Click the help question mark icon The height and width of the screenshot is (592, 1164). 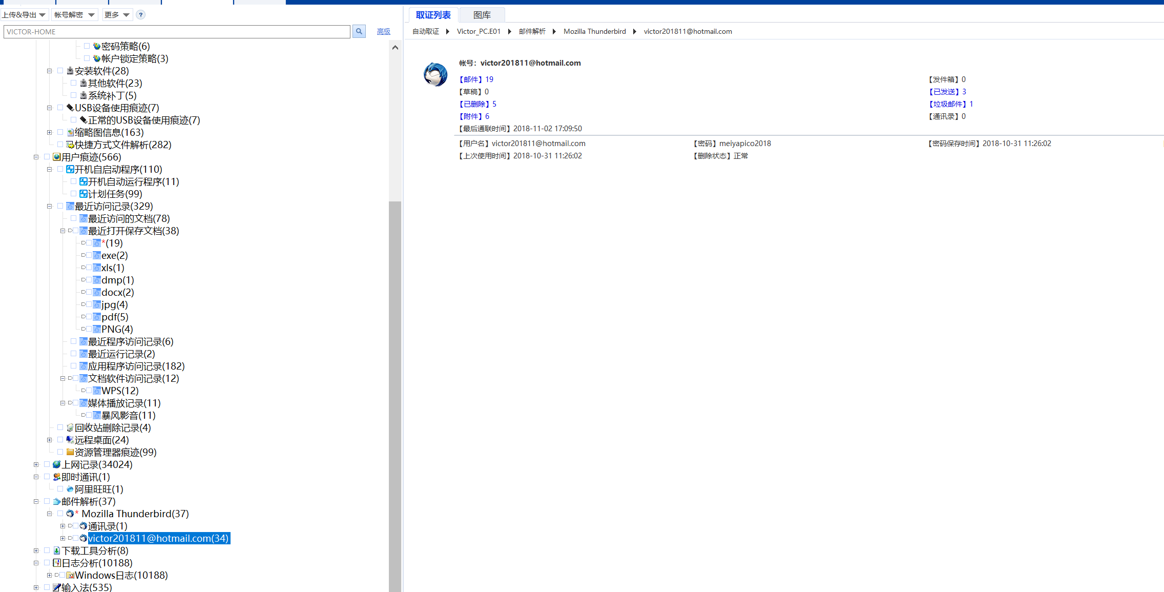coord(141,15)
